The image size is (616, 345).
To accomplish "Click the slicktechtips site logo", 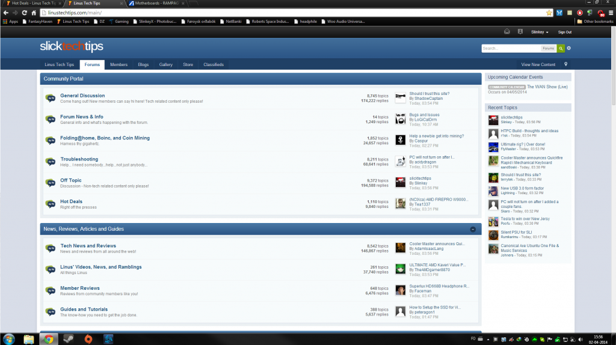I will (72, 46).
